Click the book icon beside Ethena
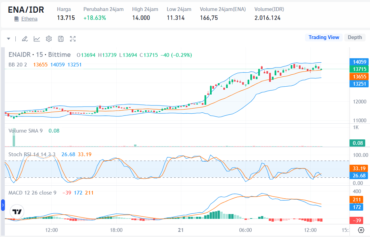 (x=16, y=19)
